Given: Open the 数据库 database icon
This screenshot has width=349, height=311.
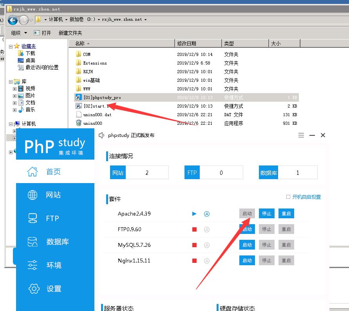Looking at the screenshot, I should (33, 242).
